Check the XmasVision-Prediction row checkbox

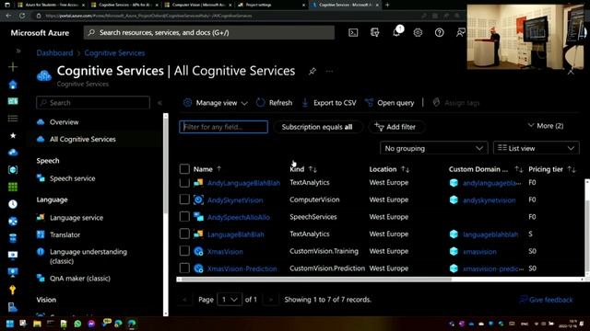pos(184,268)
